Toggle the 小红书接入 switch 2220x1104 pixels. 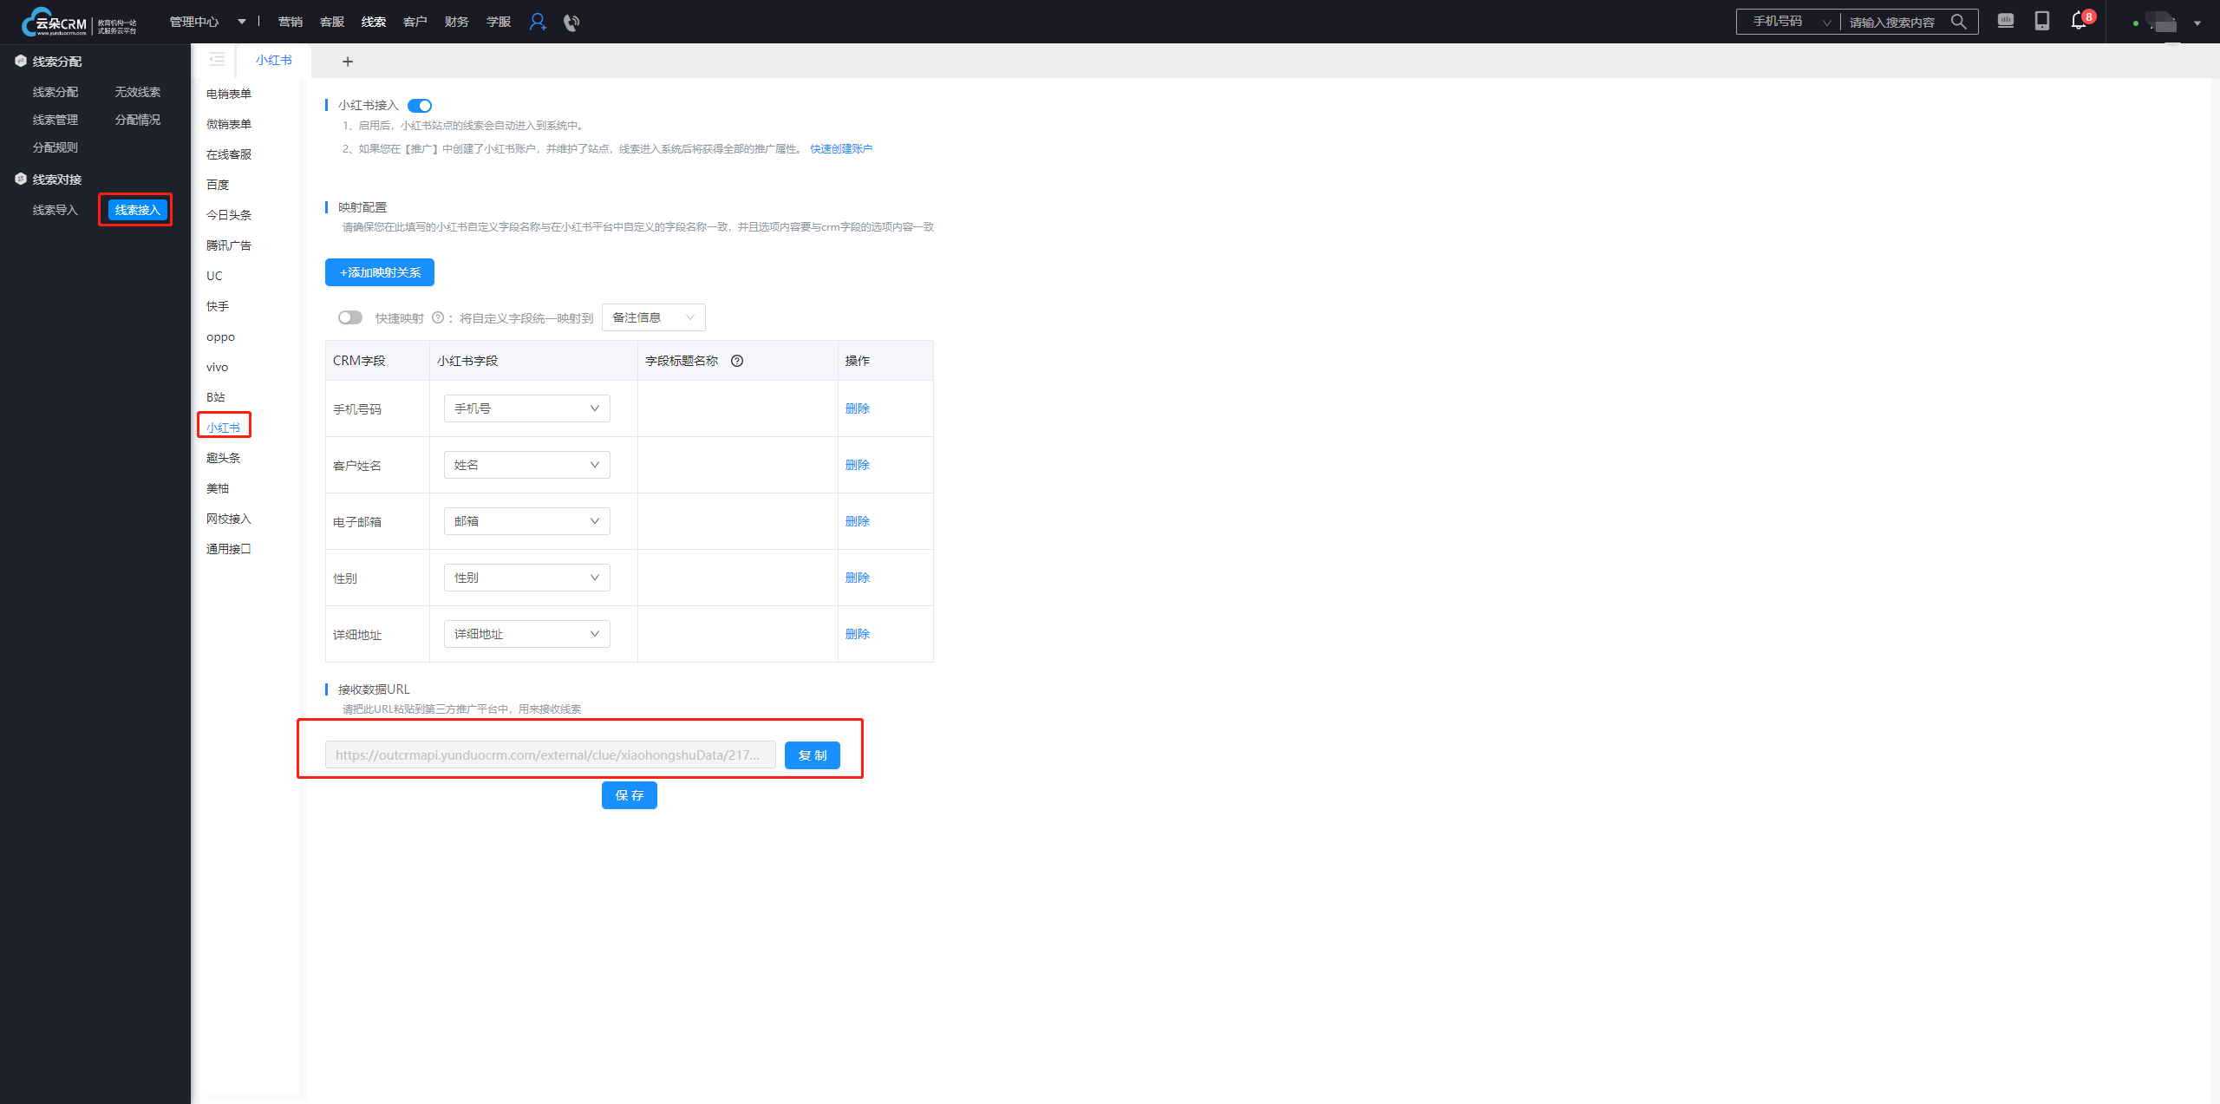pyautogui.click(x=420, y=106)
